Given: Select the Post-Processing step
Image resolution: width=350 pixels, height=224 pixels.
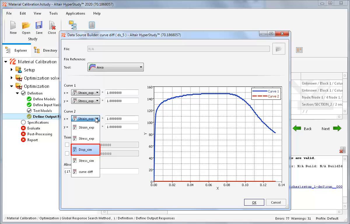Looking at the screenshot, I should tap(40, 134).
